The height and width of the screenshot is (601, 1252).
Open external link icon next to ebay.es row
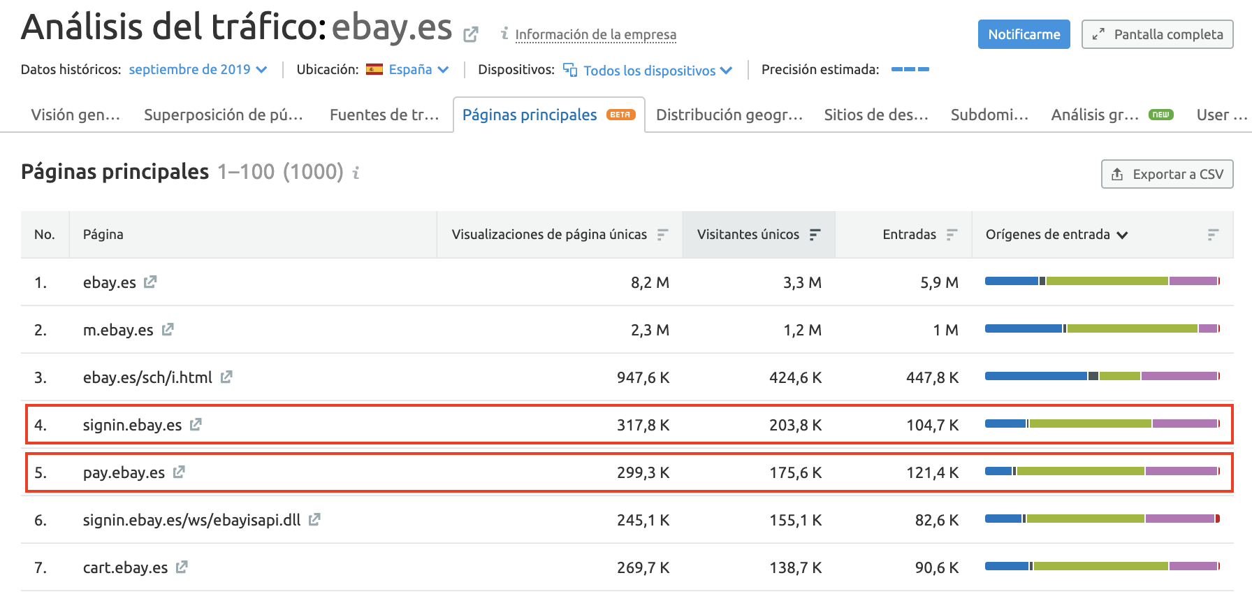150,282
